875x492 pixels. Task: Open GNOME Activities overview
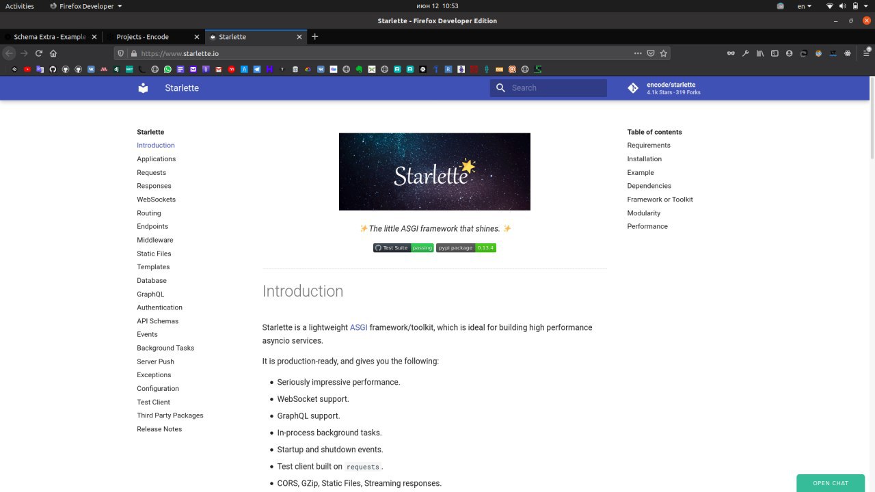click(x=20, y=6)
